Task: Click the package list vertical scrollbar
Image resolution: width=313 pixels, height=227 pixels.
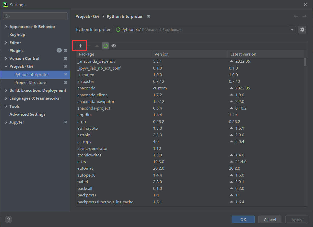Action: pos(305,62)
